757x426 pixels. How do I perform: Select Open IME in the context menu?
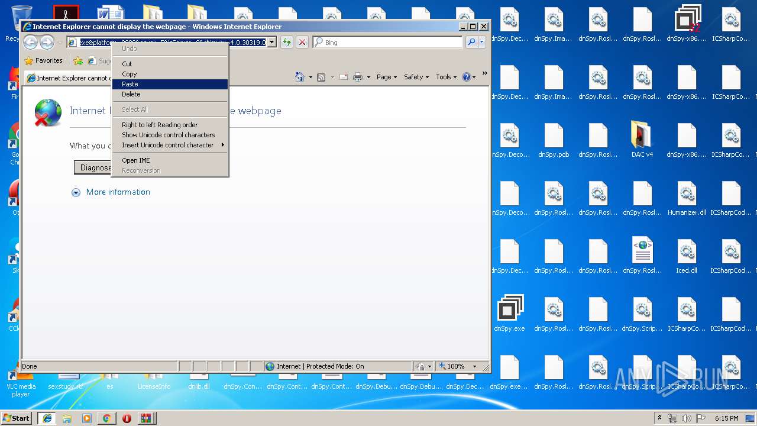point(170,160)
